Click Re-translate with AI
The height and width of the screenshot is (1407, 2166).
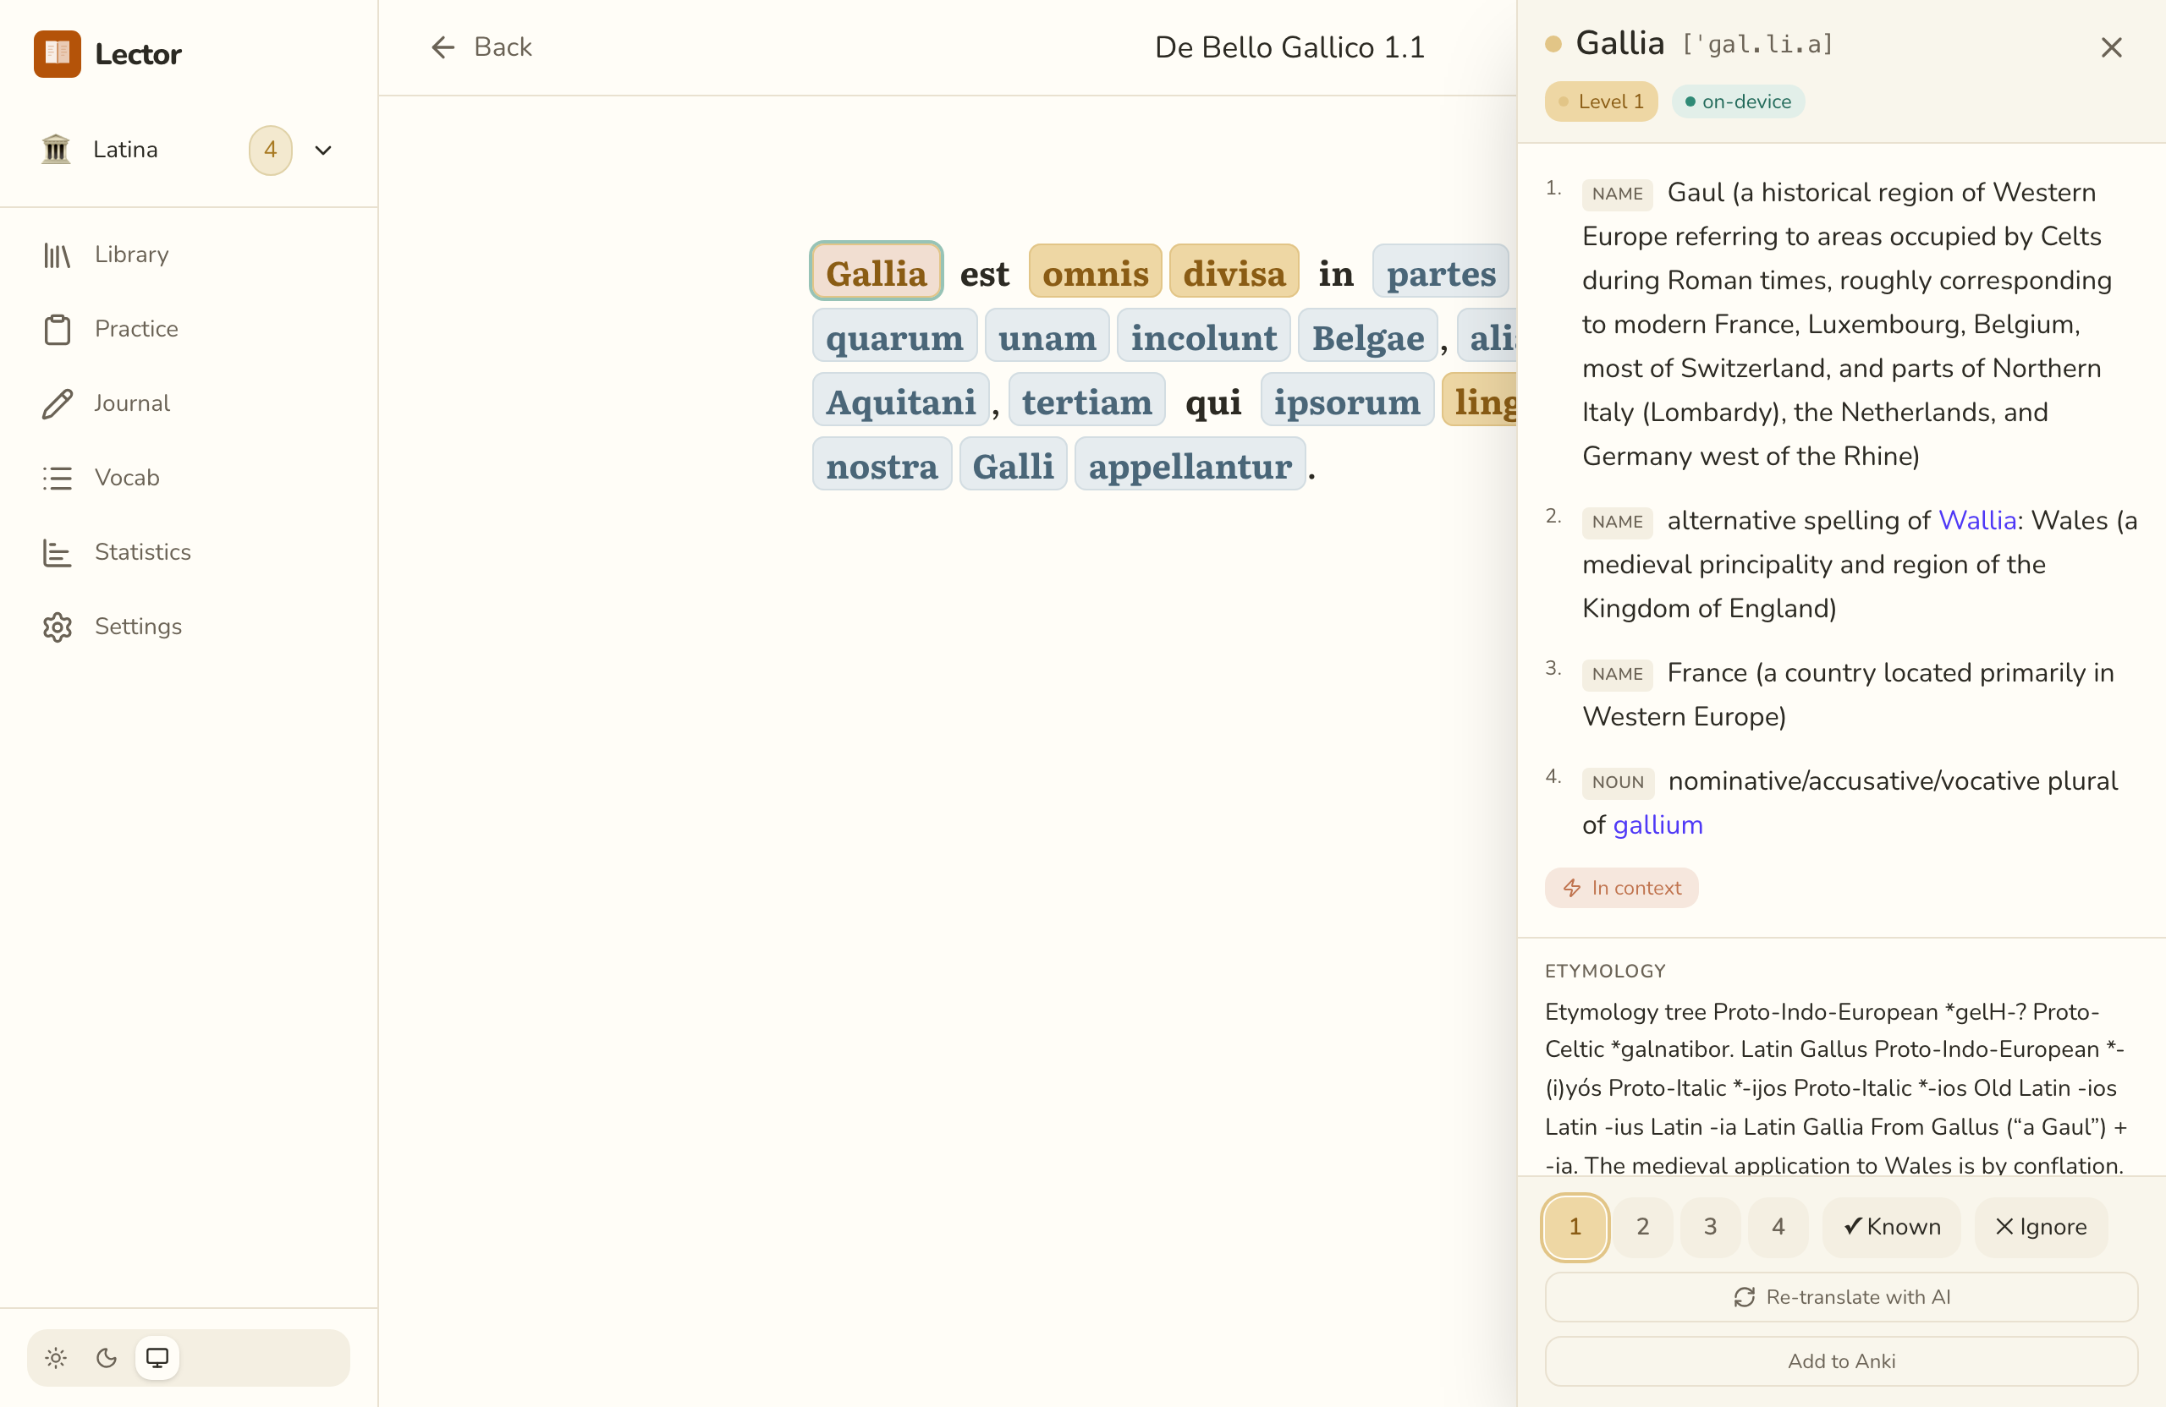pos(1841,1297)
